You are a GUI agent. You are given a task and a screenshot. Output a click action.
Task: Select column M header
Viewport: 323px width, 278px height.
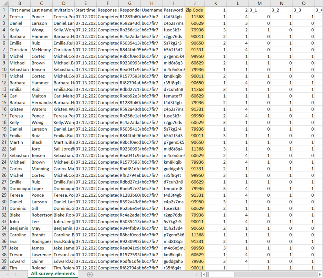259,3
